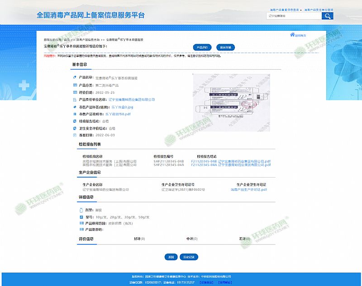This screenshot has width=362, height=286.
Task: Click the report number SHF21120345-04A
Action: point(169,165)
